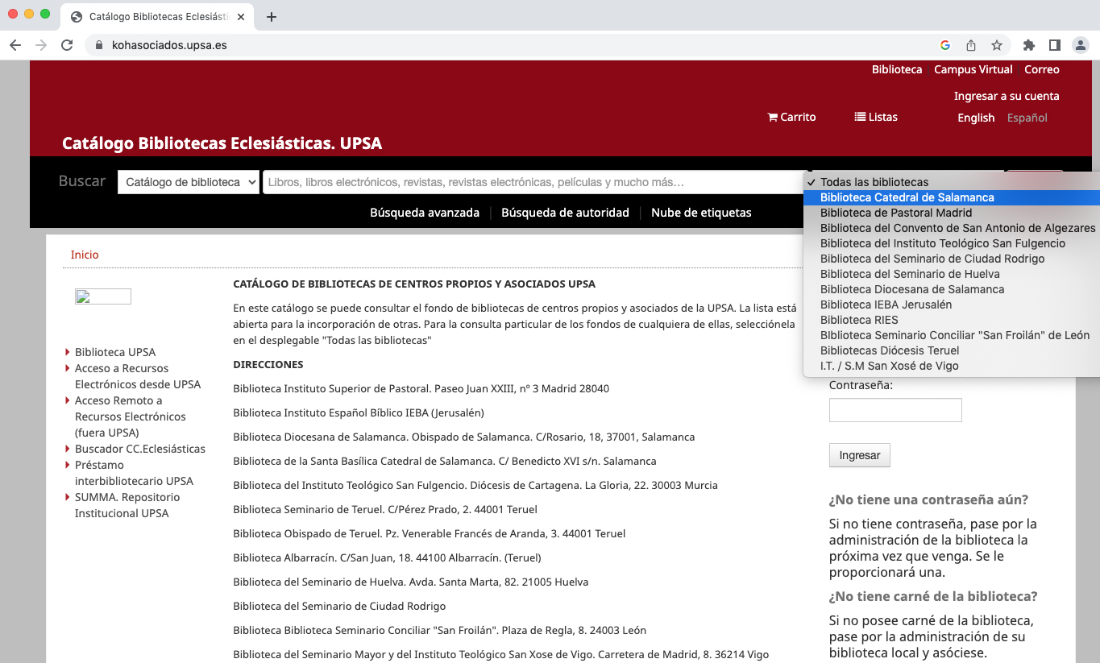Click the browser back arrow

[x=15, y=45]
